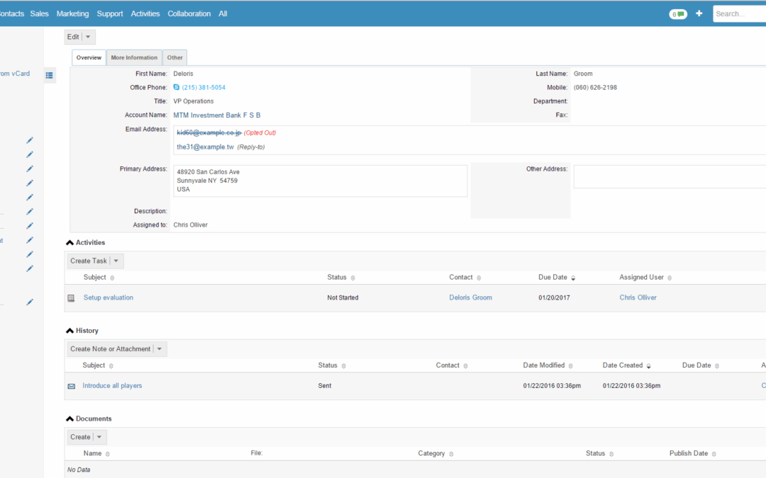
Task: Click the No Data text under Documents
Action: 79,470
